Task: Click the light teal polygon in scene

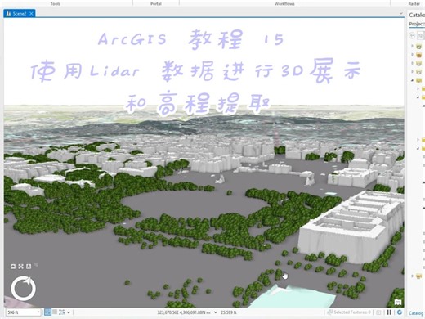Action: click(293, 297)
